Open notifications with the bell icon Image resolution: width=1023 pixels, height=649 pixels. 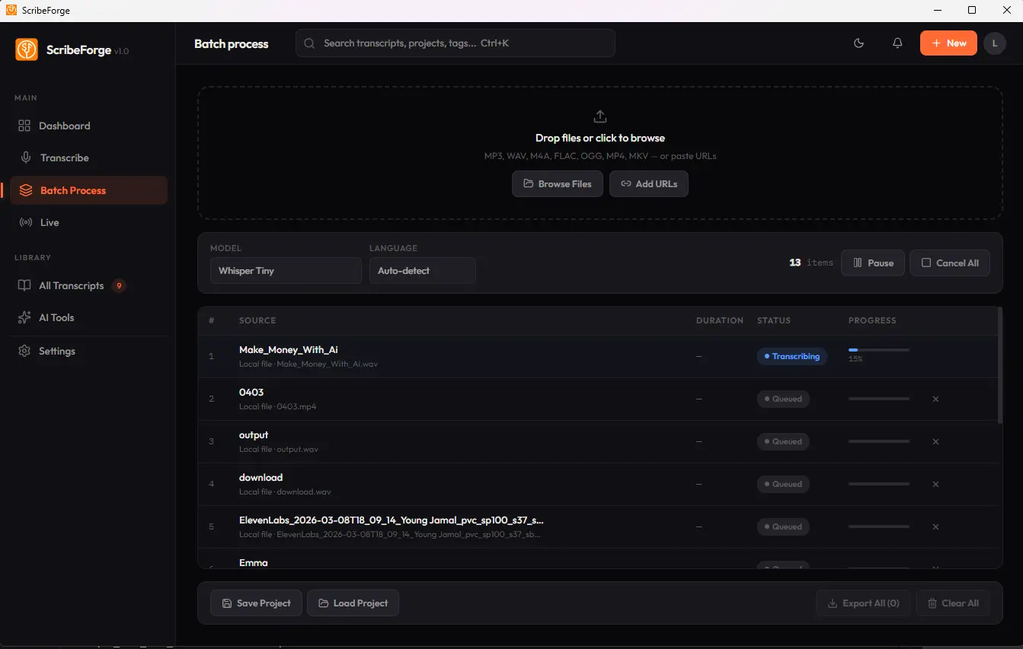point(897,43)
